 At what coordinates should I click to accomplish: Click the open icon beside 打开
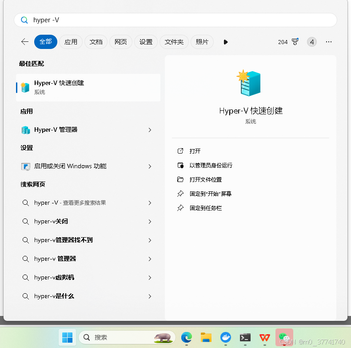pyautogui.click(x=180, y=151)
